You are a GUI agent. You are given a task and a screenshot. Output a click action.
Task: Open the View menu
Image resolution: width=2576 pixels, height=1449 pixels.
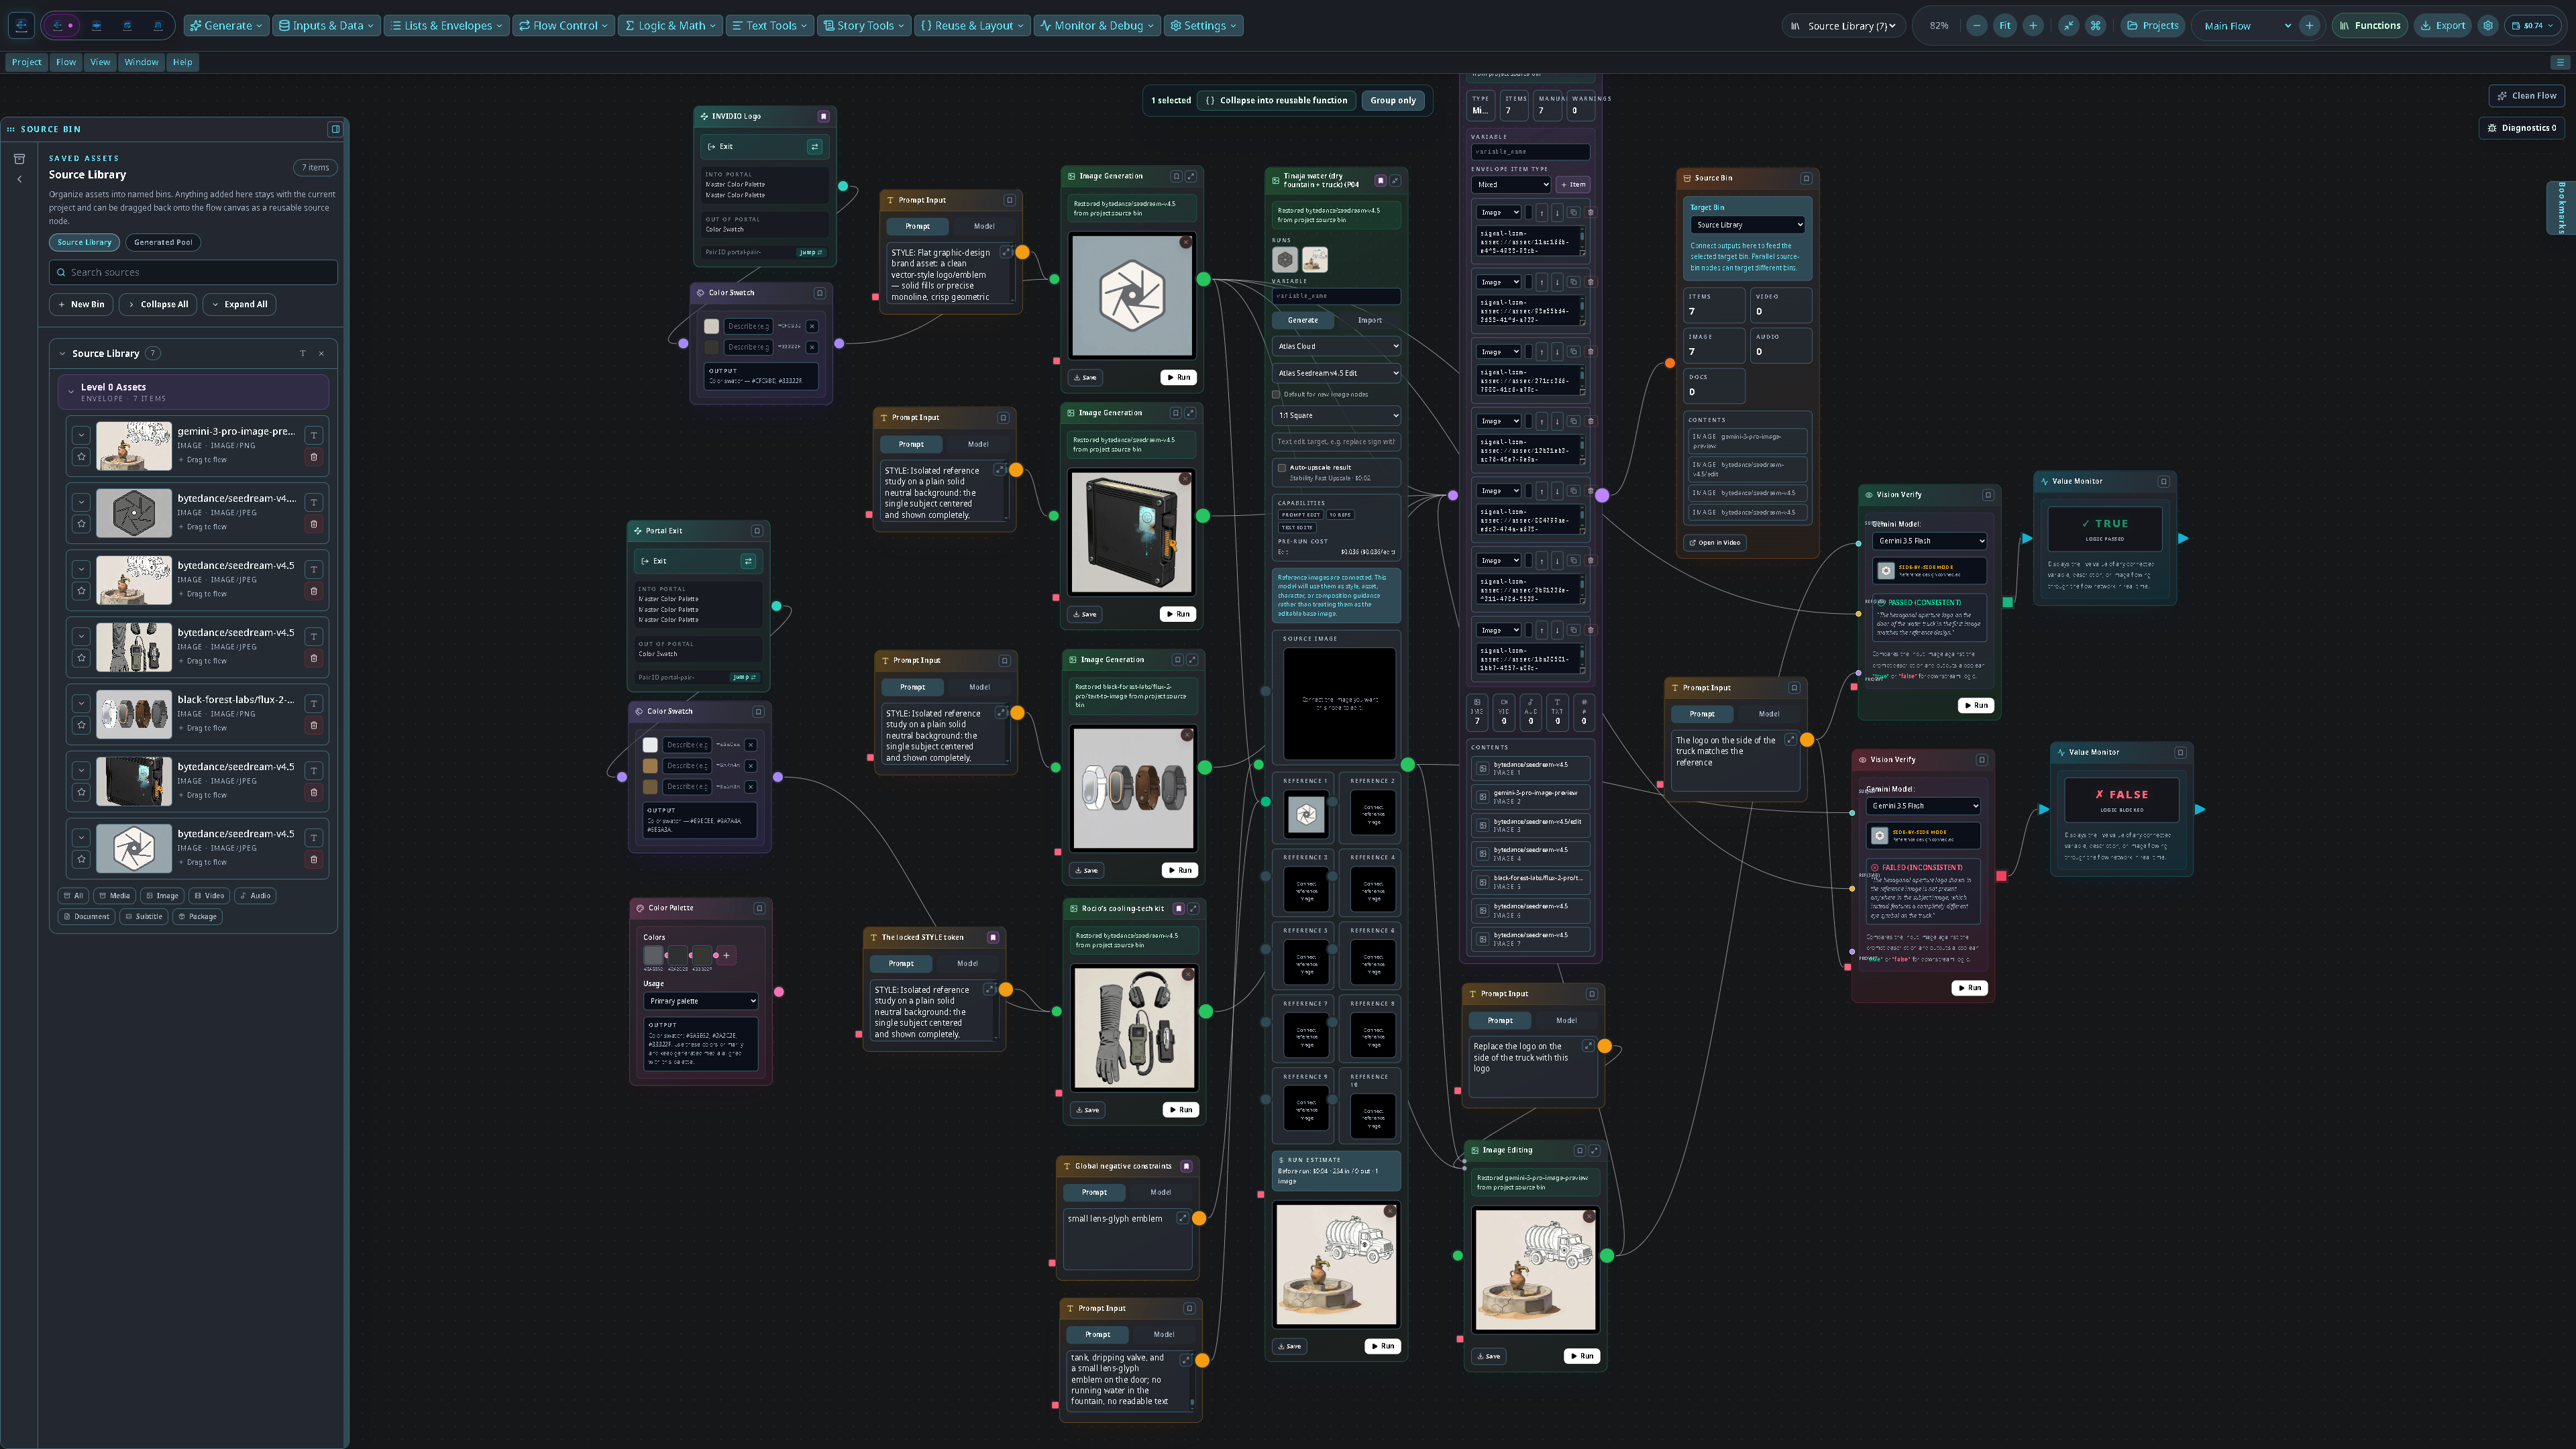100,62
